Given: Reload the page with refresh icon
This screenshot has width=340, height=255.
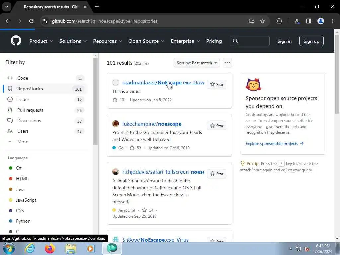Looking at the screenshot, I should point(31,21).
